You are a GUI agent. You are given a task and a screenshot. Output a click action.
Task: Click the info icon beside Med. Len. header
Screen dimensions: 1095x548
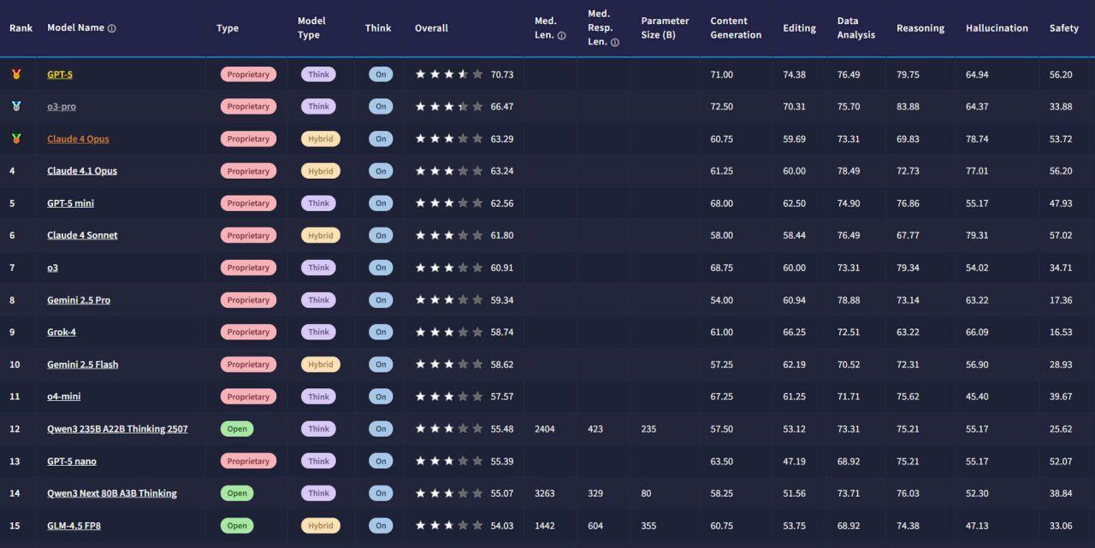tap(561, 36)
